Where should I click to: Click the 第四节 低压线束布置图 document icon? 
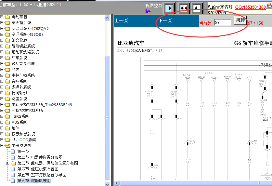pos(13,169)
